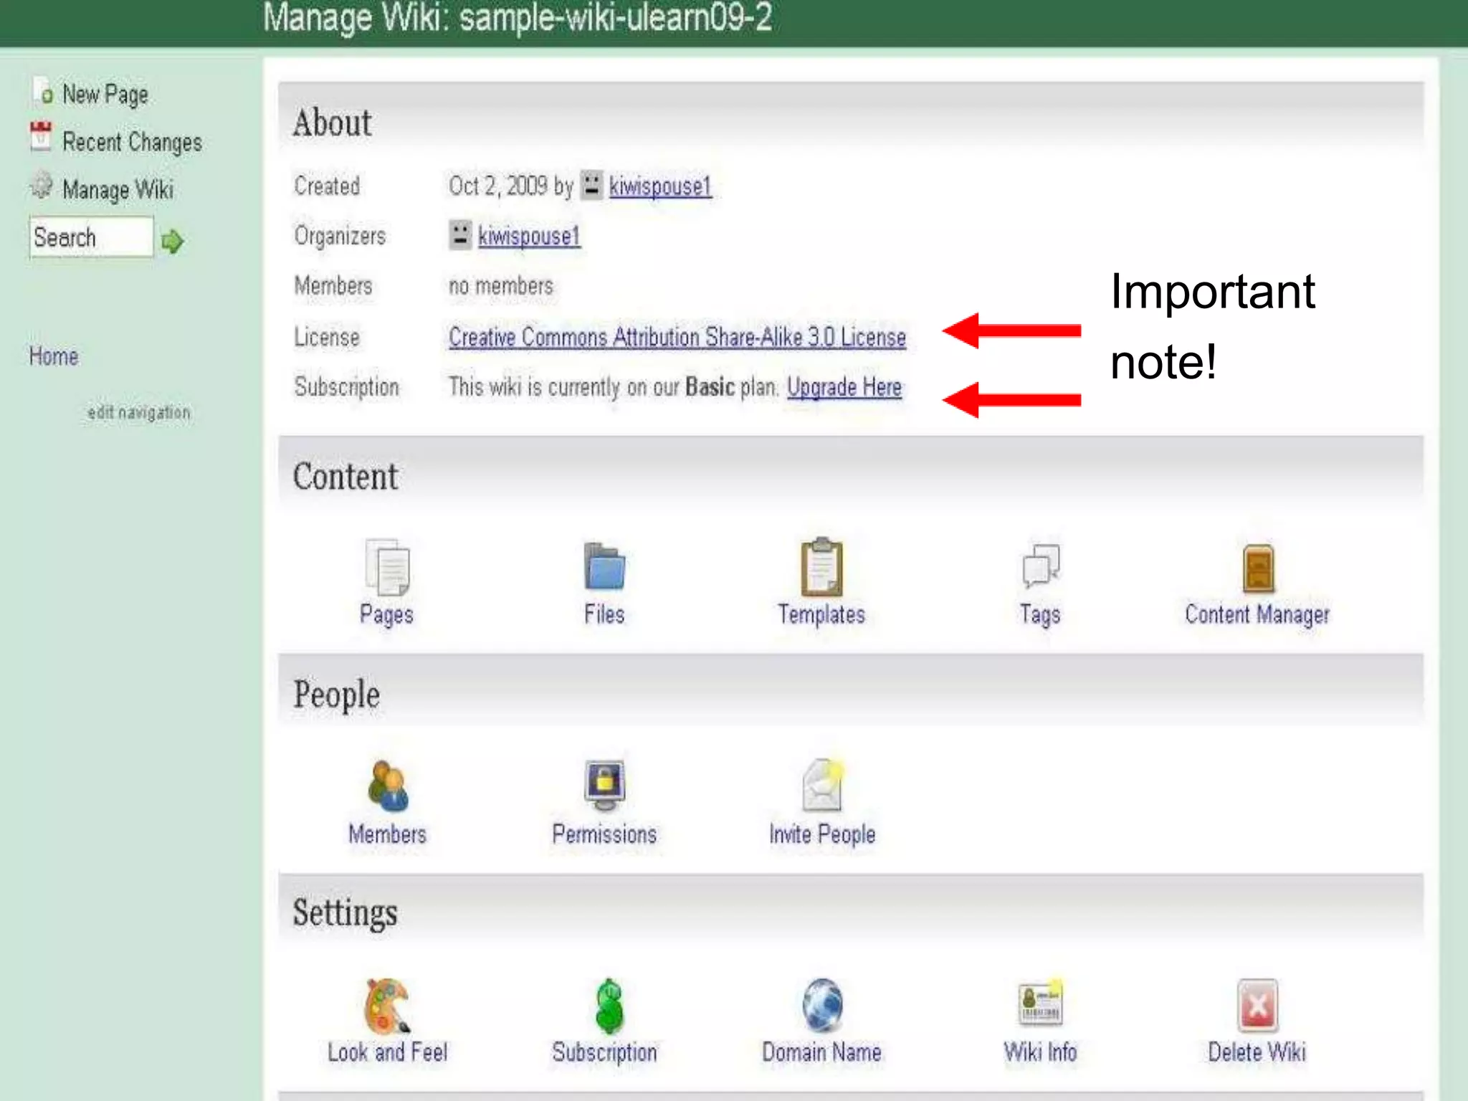Open the Creative Commons Share-Alike license link
Viewport: 1468px width, 1101px height.
click(x=677, y=337)
